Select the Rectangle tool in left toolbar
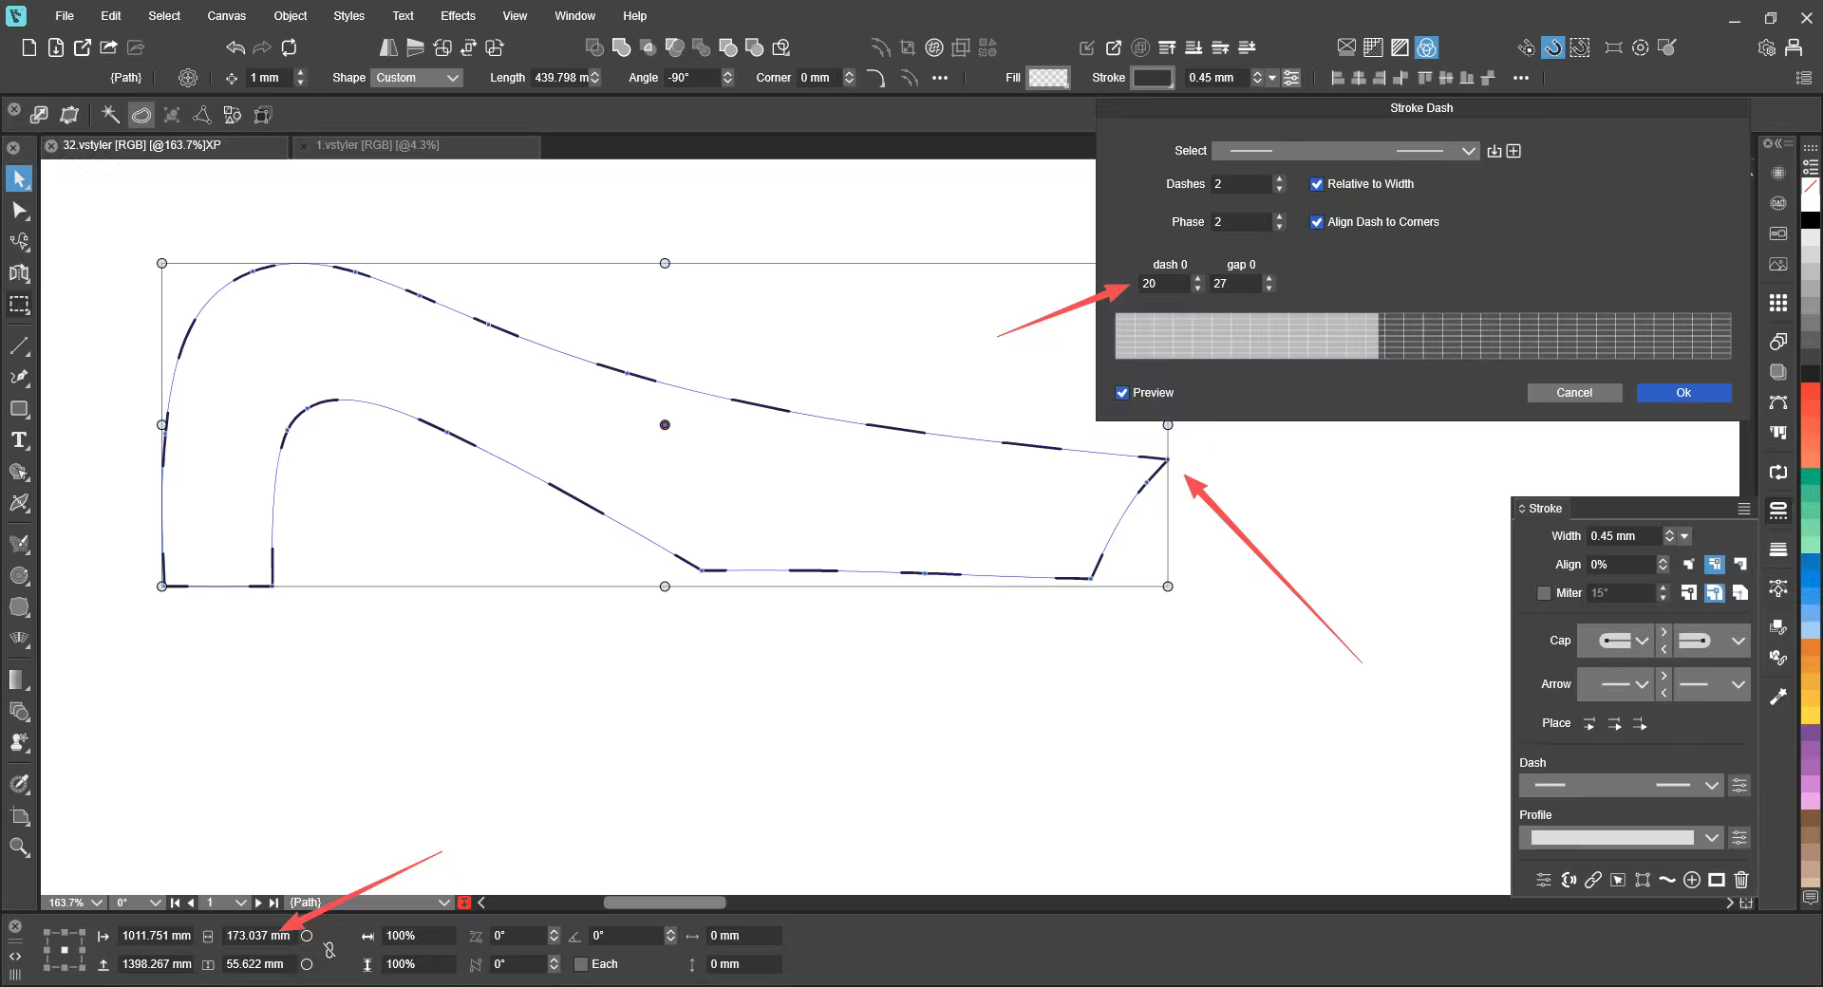Image resolution: width=1823 pixels, height=987 pixels. 19,409
